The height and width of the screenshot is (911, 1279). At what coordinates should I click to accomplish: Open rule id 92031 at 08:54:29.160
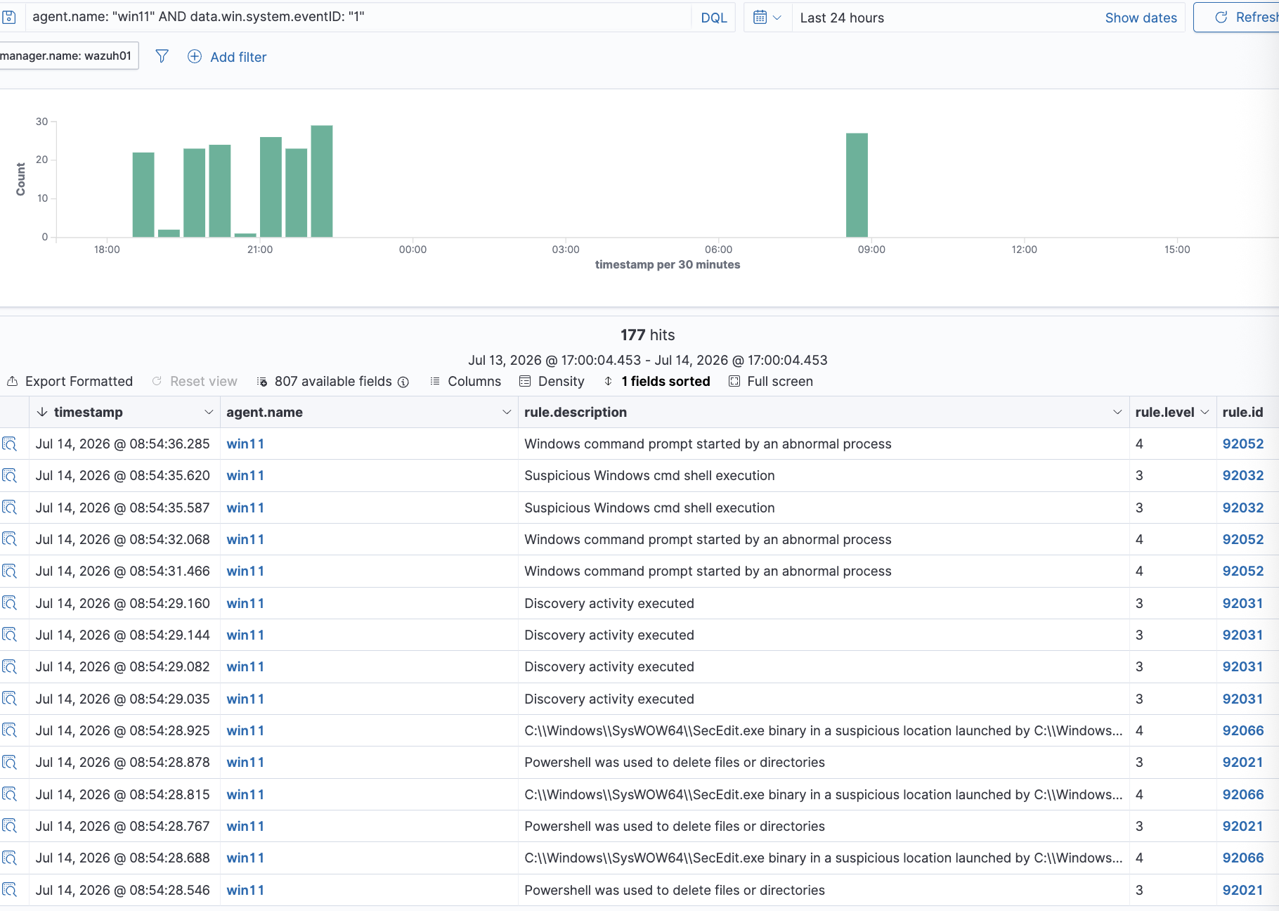click(1242, 603)
